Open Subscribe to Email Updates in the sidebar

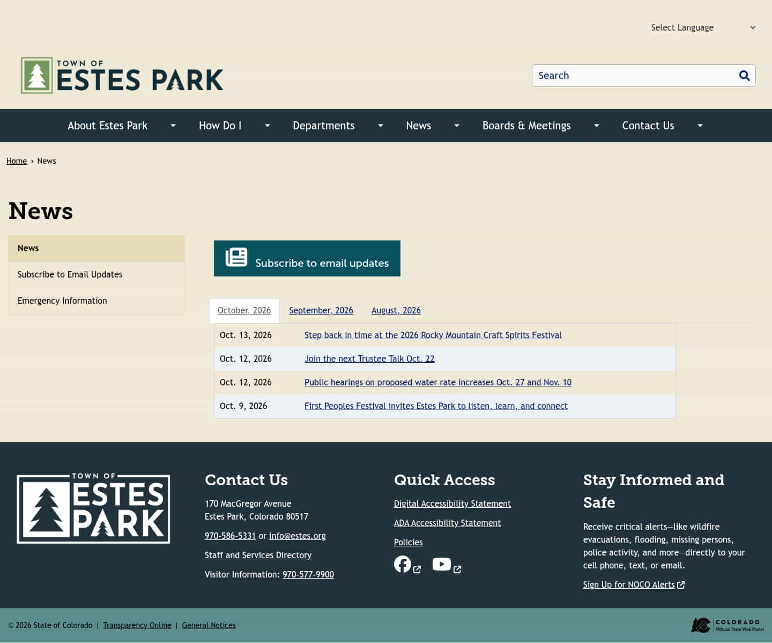(96, 275)
